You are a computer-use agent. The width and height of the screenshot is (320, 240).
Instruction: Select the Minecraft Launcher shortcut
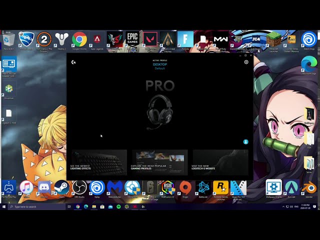point(273,42)
